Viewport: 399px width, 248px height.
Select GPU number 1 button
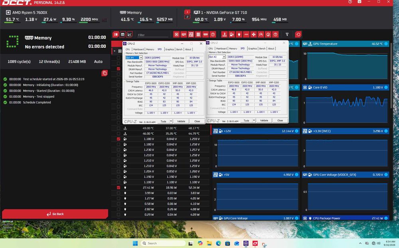[x=187, y=12]
